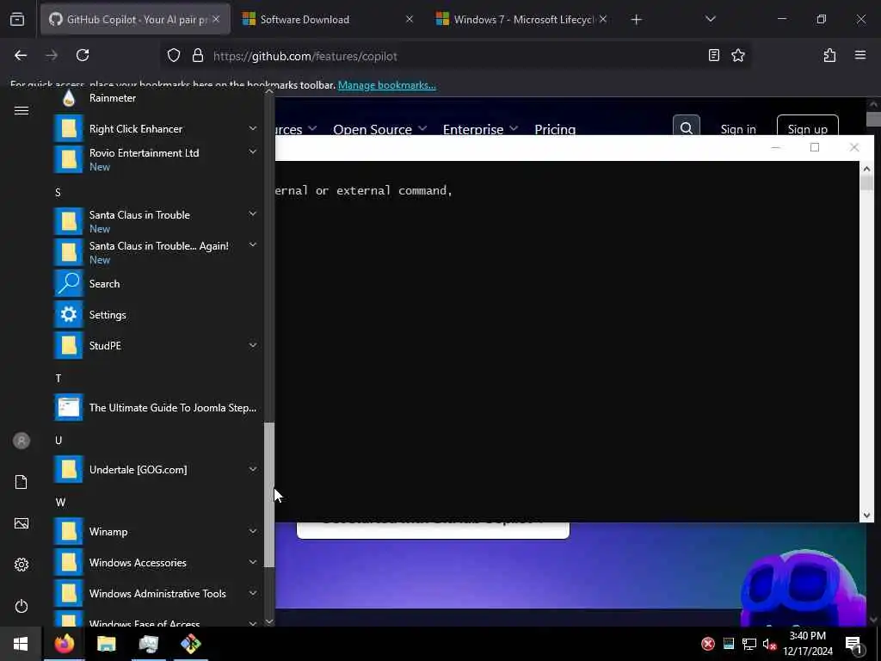Open Documents from the Start sidebar
Image resolution: width=881 pixels, height=661 pixels.
pos(22,482)
